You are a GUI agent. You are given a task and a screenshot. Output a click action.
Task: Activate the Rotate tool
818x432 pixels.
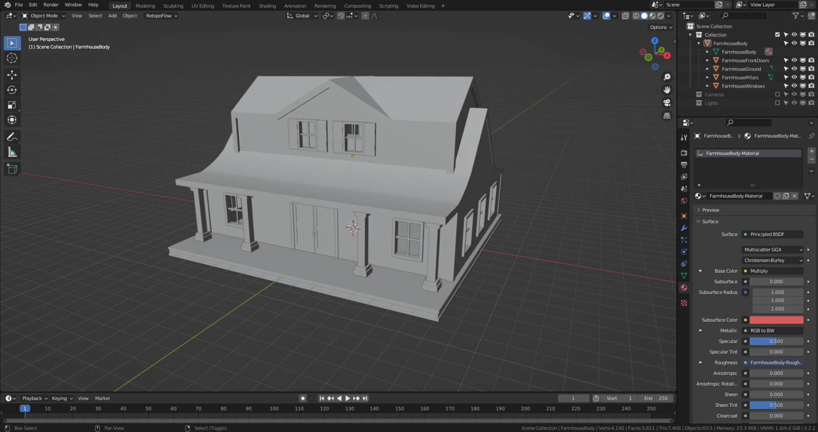12,90
